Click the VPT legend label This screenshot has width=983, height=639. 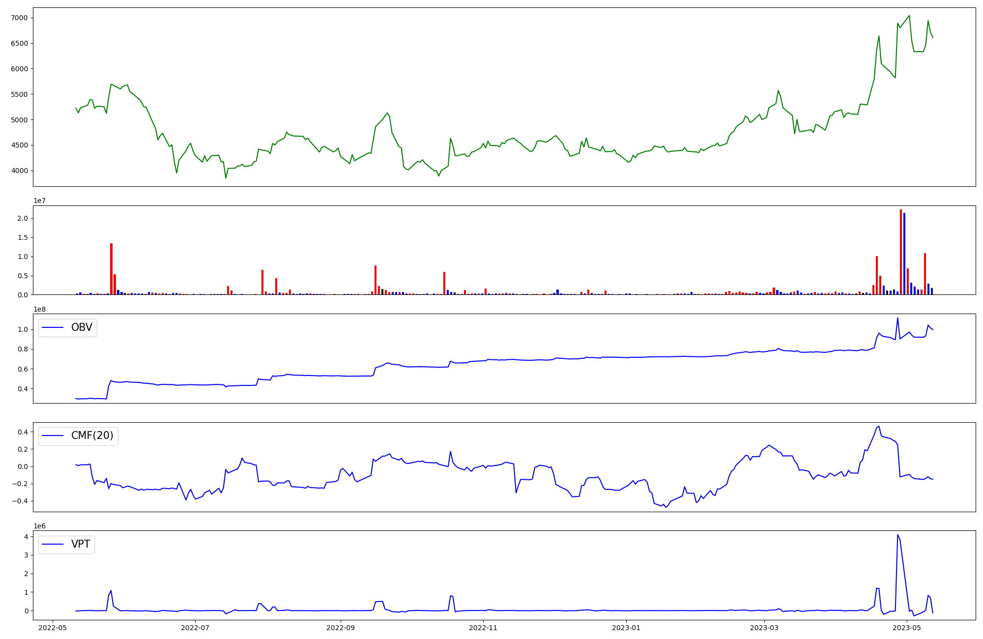click(81, 544)
